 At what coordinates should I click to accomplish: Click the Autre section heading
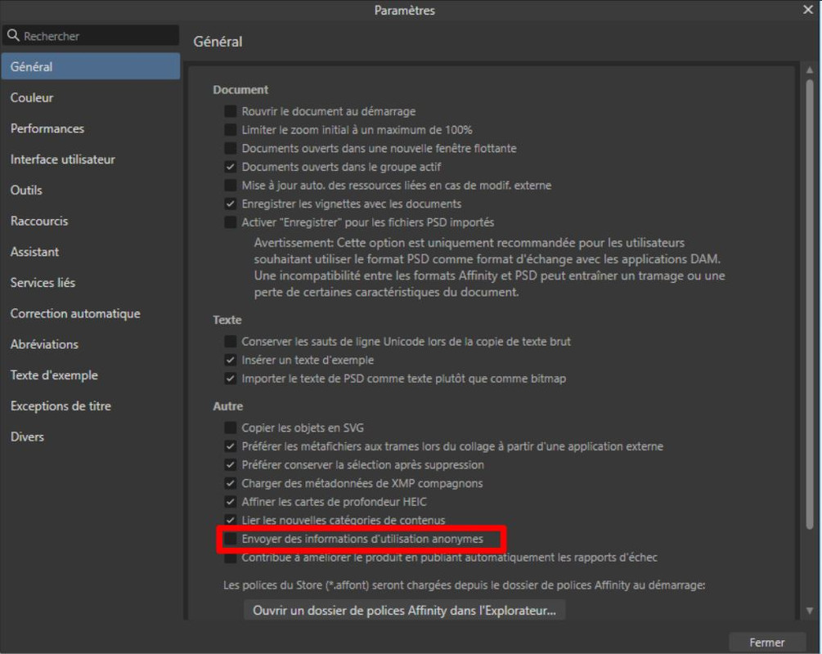[227, 406]
